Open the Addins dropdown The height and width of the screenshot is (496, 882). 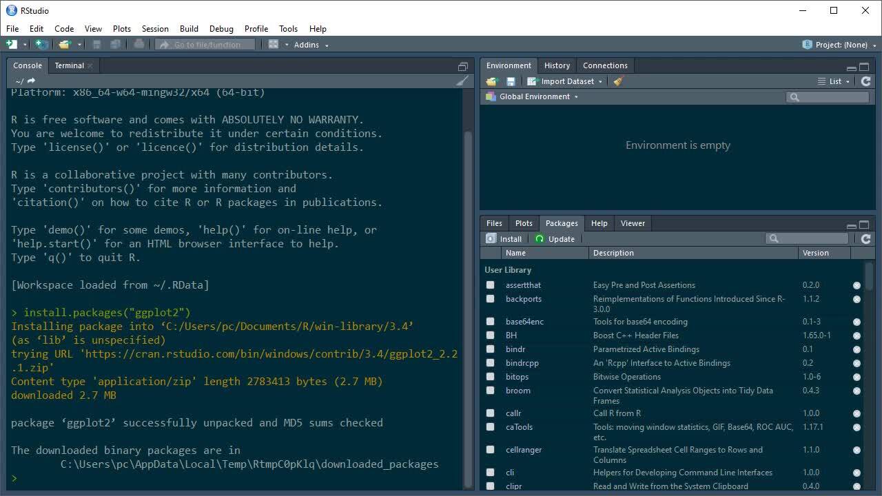(311, 45)
